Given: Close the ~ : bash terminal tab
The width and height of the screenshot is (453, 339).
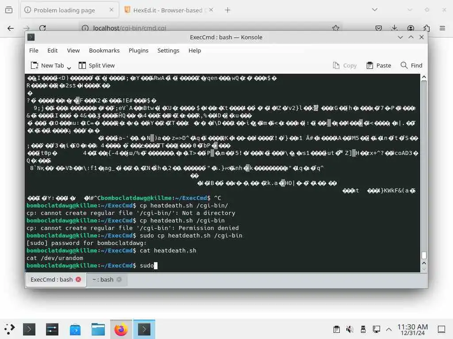Looking at the screenshot, I should pyautogui.click(x=119, y=279).
